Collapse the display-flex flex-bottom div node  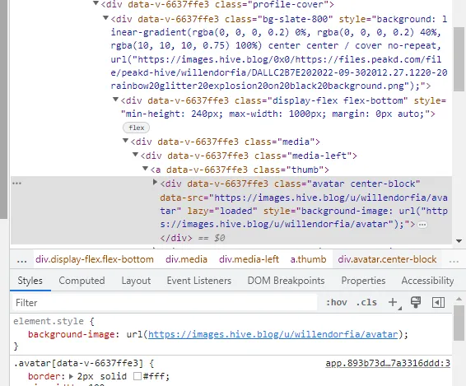[115, 100]
